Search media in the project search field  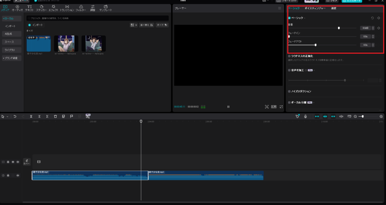click(x=98, y=18)
